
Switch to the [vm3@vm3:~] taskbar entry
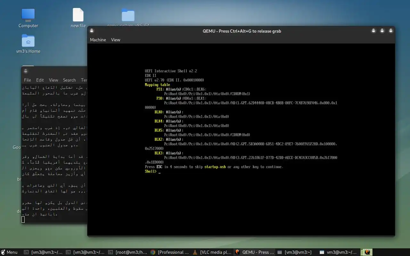297,252
